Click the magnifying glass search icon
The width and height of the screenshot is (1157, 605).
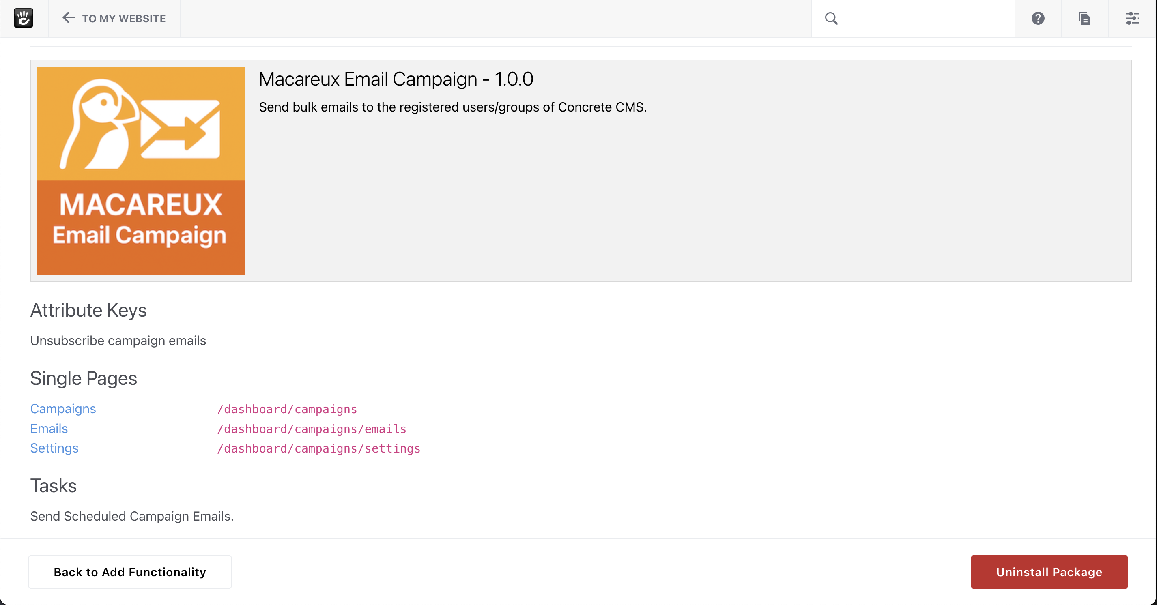(831, 18)
